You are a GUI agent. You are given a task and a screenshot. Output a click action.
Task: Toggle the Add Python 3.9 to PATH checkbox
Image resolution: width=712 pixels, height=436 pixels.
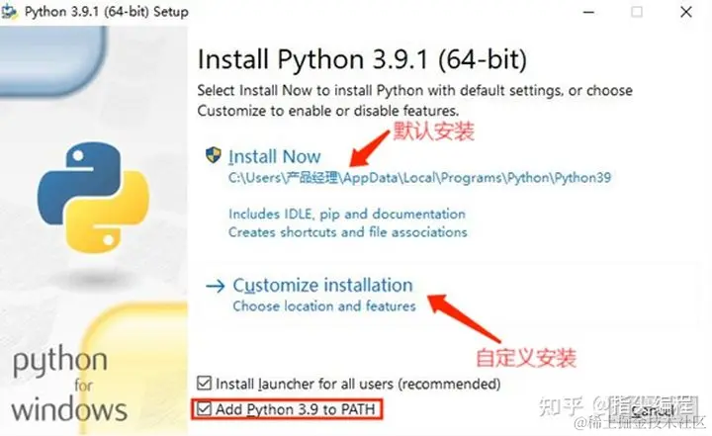205,409
